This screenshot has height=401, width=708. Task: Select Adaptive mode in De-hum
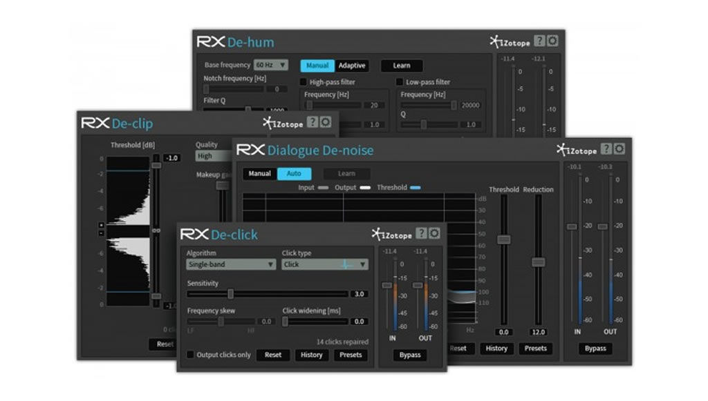352,66
